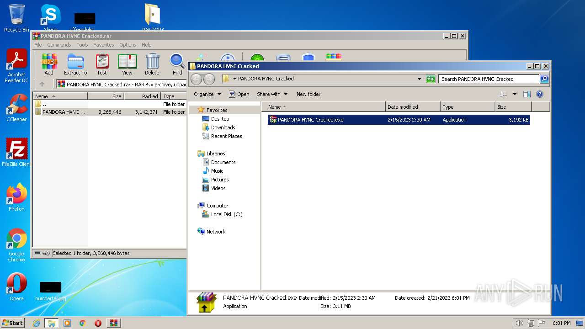Viewport: 585px width, 329px height.
Task: Select FileZilla Client desktop shortcut
Action: tap(16, 152)
